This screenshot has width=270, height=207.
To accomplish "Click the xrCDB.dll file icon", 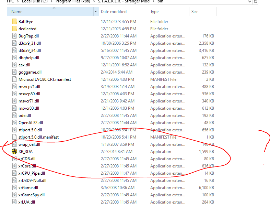I will point(15,159).
